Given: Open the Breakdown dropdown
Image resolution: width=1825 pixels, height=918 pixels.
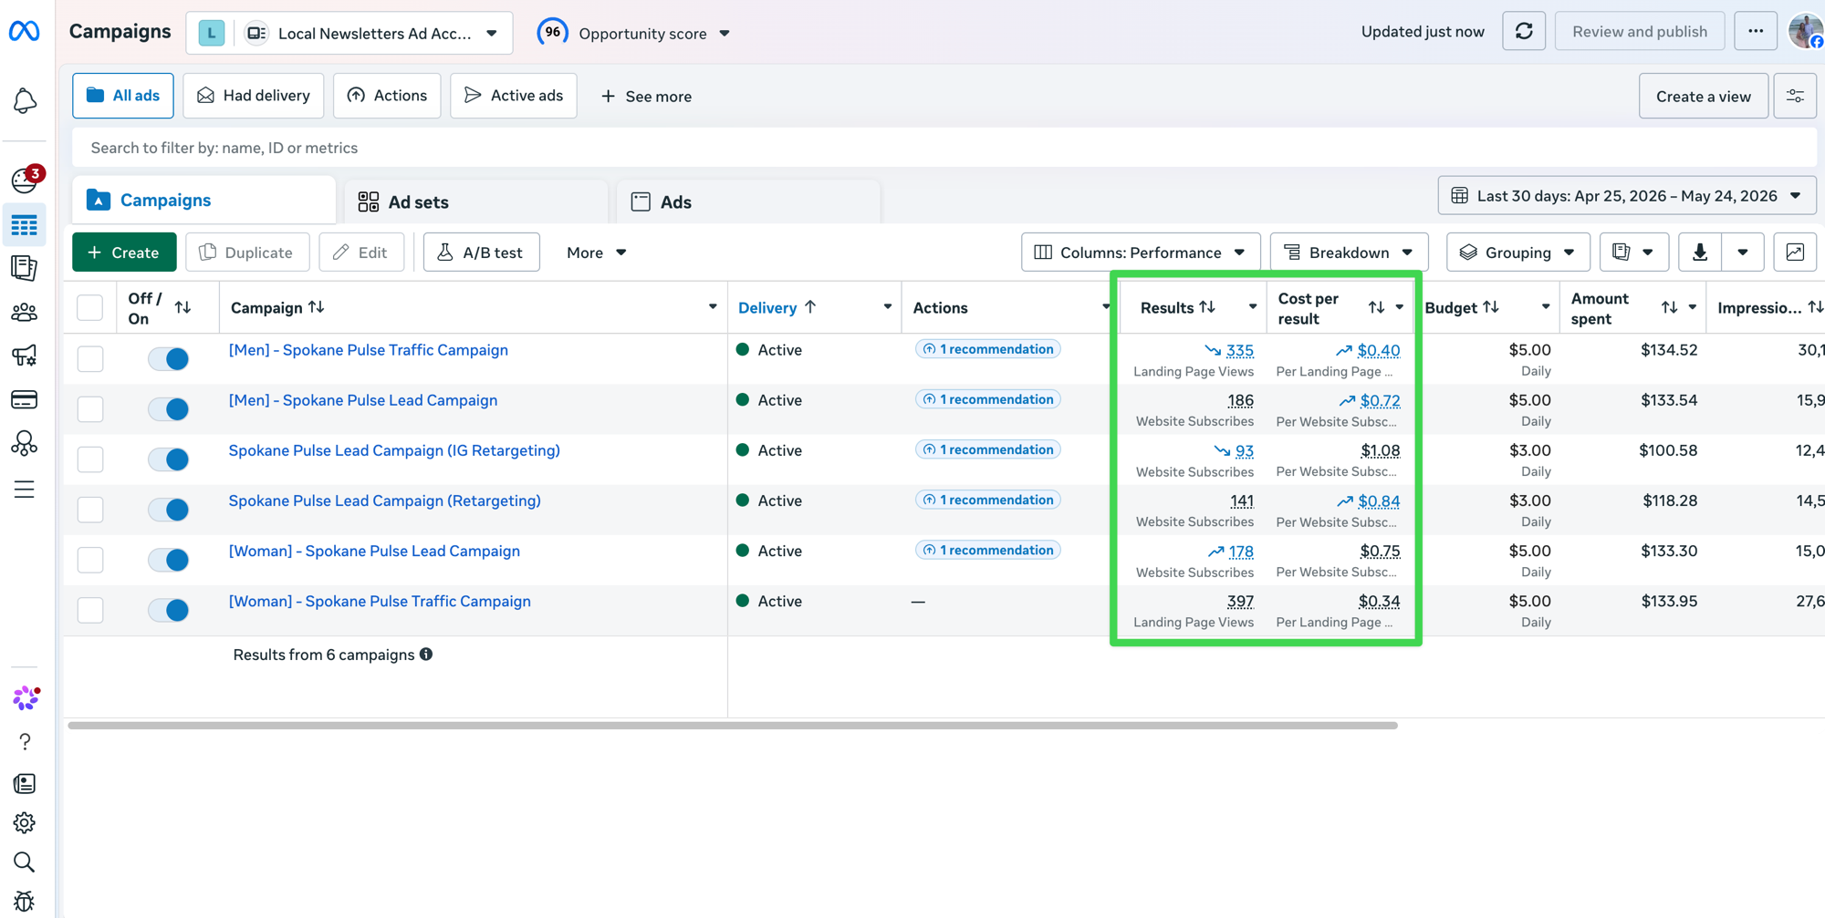Looking at the screenshot, I should point(1349,253).
